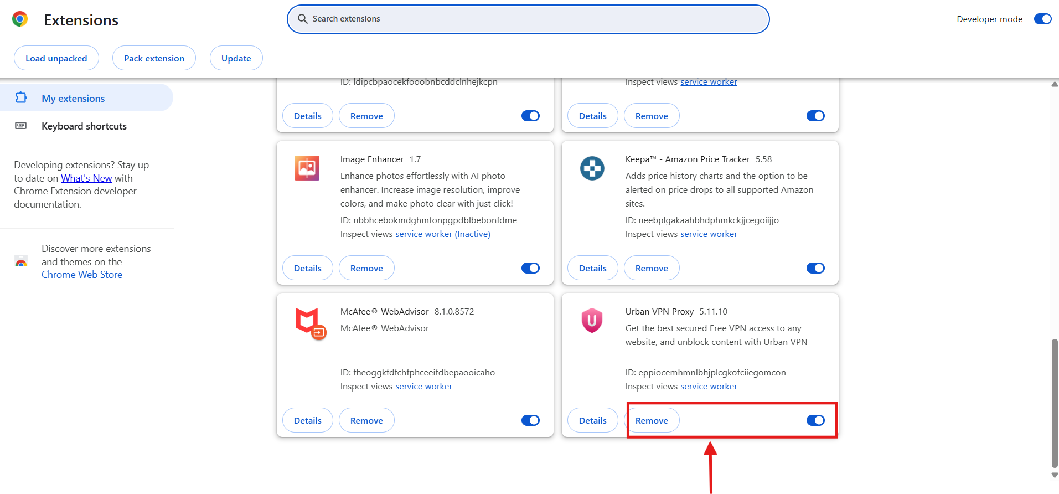This screenshot has width=1059, height=494.
Task: Click the Chrome Web Store rainbow icon
Action: click(x=21, y=262)
